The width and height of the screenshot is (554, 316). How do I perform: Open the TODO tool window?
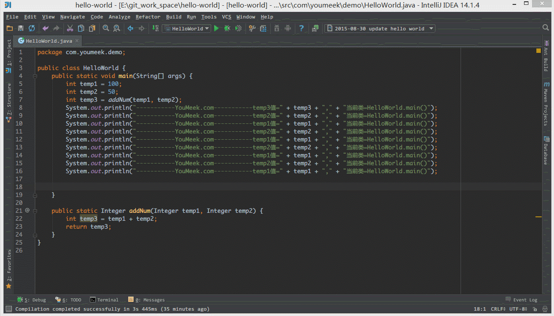(x=72, y=300)
